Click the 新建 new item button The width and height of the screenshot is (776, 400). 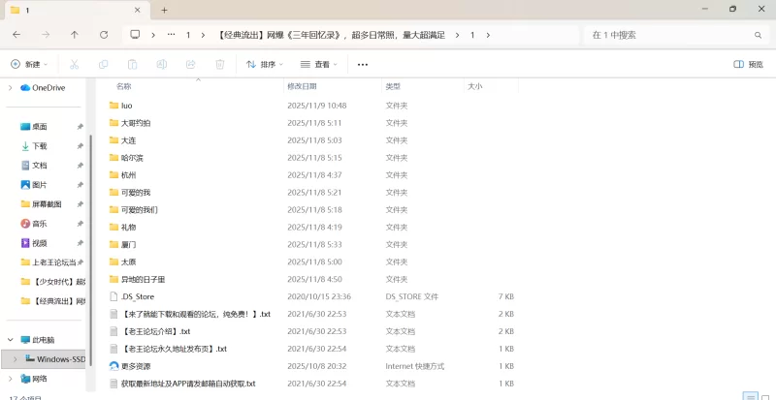[29, 65]
